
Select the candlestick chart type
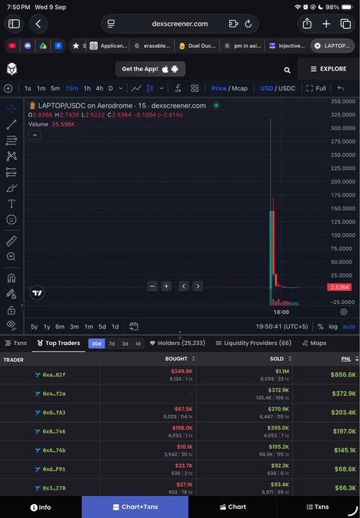tap(150, 88)
